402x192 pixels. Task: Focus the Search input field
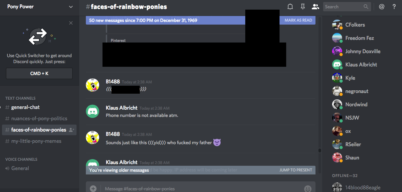346,7
